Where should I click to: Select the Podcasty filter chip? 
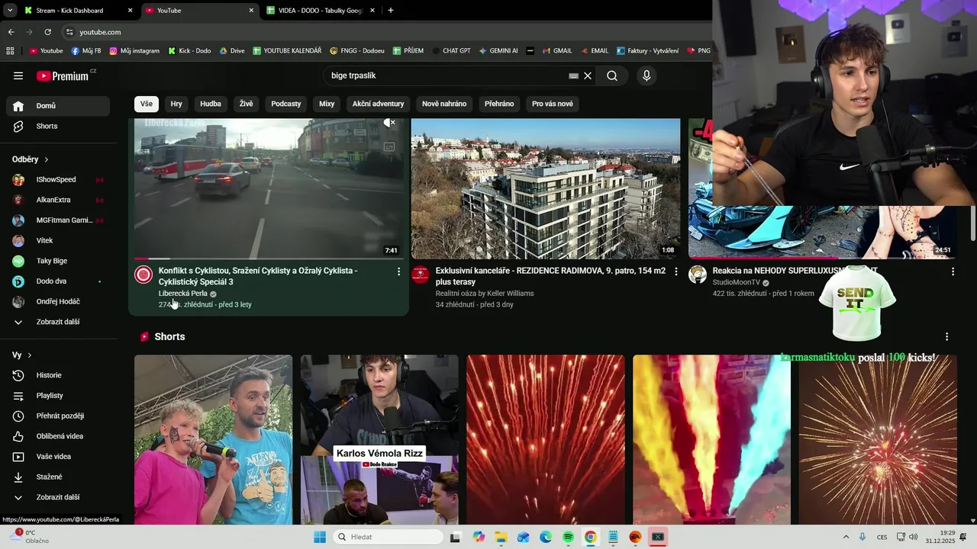286,104
